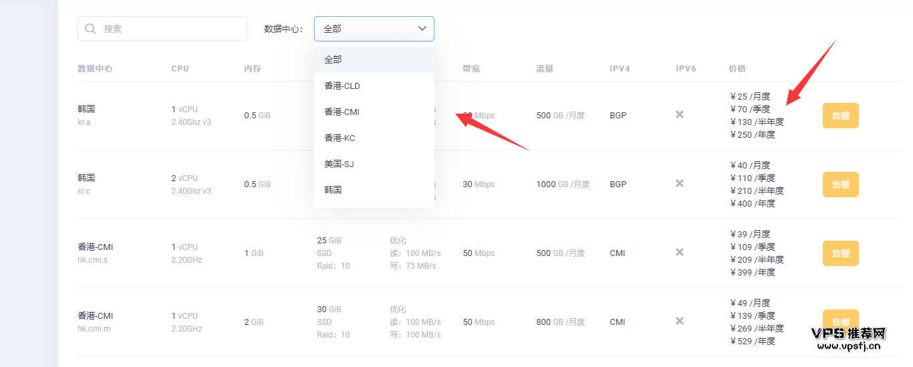The width and height of the screenshot is (913, 367).
Task: Click the ¥400 /年度 price
Action: click(x=753, y=203)
